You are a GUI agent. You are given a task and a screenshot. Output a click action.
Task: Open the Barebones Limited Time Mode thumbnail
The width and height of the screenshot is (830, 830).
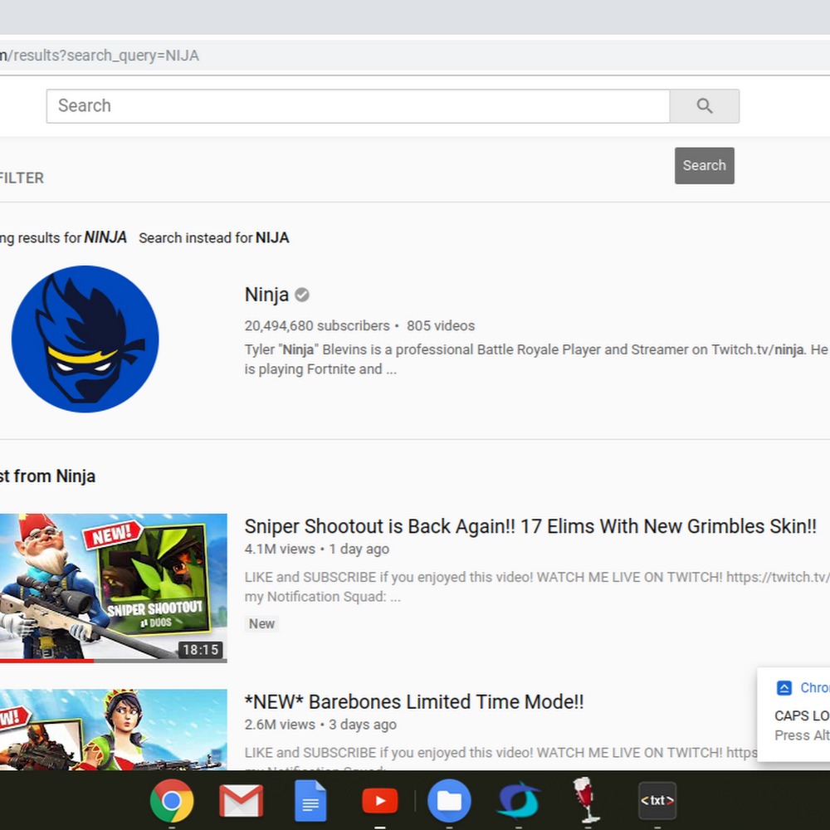click(x=113, y=730)
